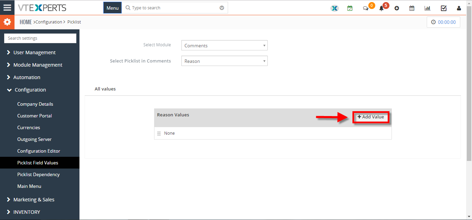
Task: Switch to the All values tab
Action: pyautogui.click(x=105, y=89)
